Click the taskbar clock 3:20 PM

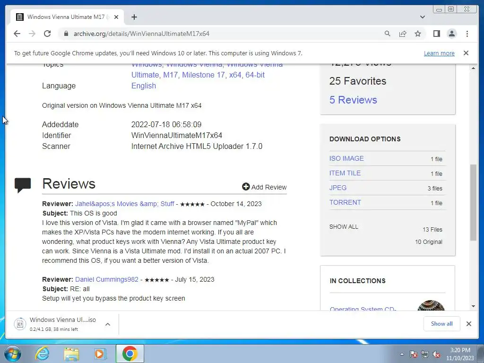[x=460, y=350]
